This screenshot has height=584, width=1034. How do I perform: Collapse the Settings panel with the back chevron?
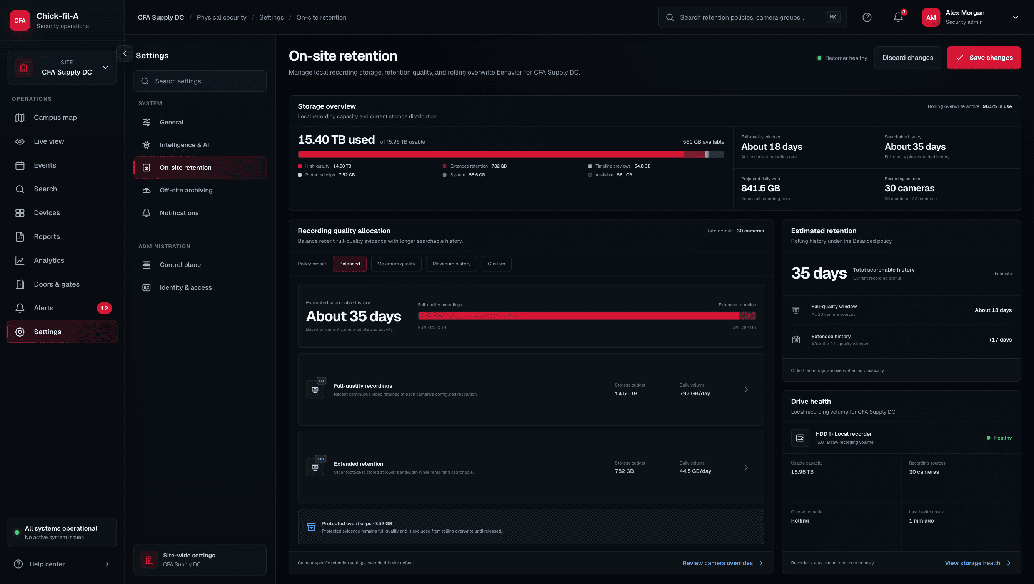coord(125,54)
